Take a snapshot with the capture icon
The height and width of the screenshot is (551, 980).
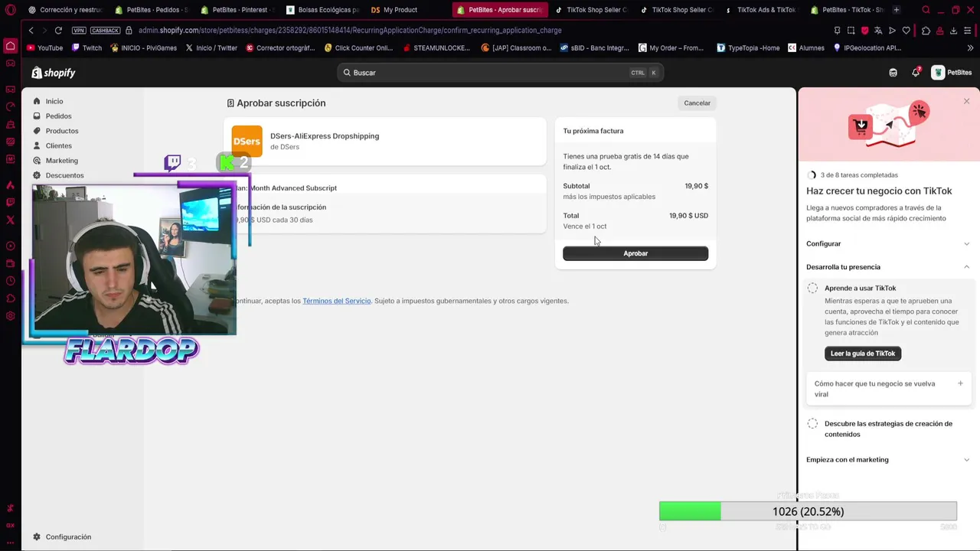pos(851,31)
